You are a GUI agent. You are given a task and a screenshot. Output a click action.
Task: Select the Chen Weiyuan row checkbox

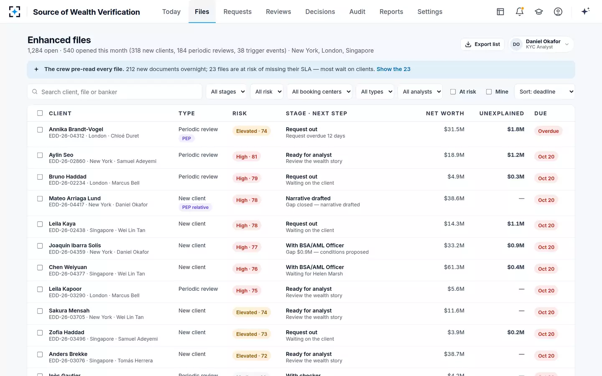pos(40,267)
